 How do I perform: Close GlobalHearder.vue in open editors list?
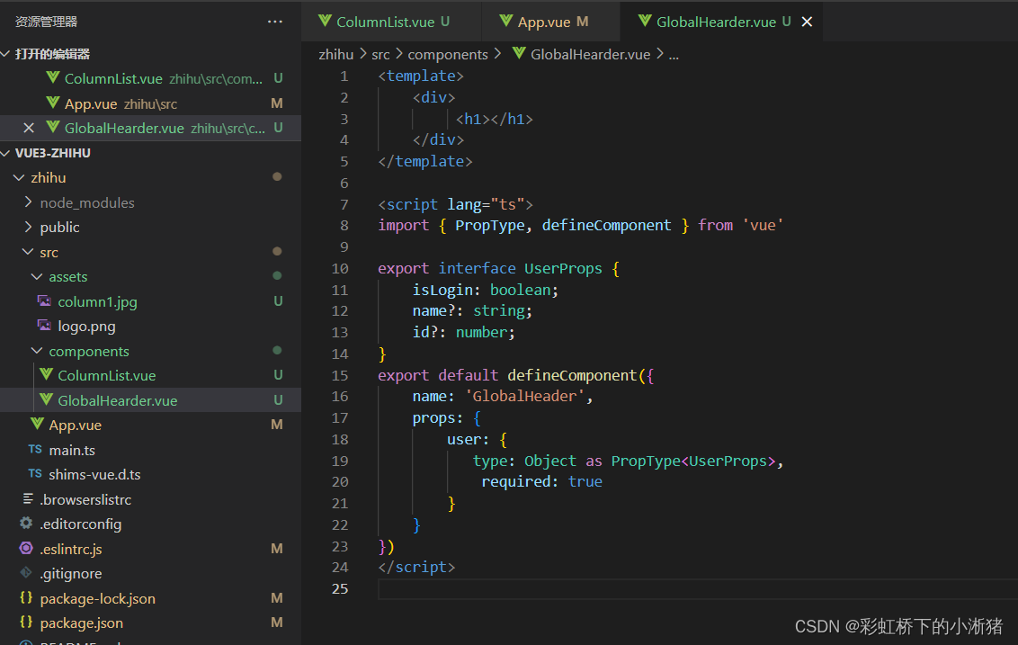(x=29, y=128)
